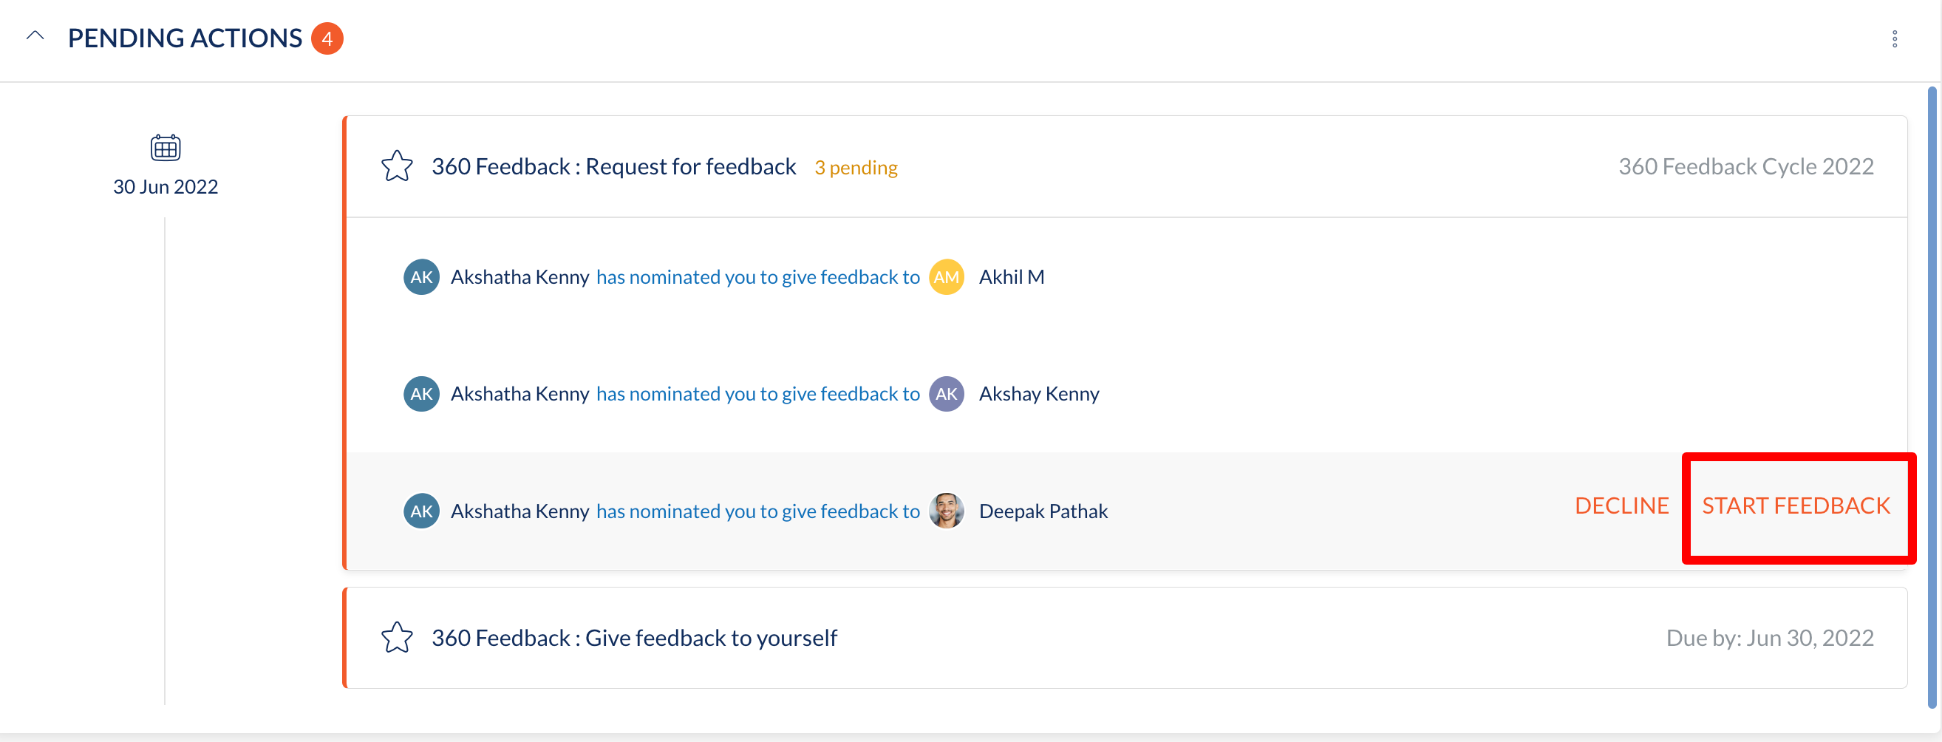1942x742 pixels.
Task: Star the Give feedback to yourself item
Action: click(397, 638)
